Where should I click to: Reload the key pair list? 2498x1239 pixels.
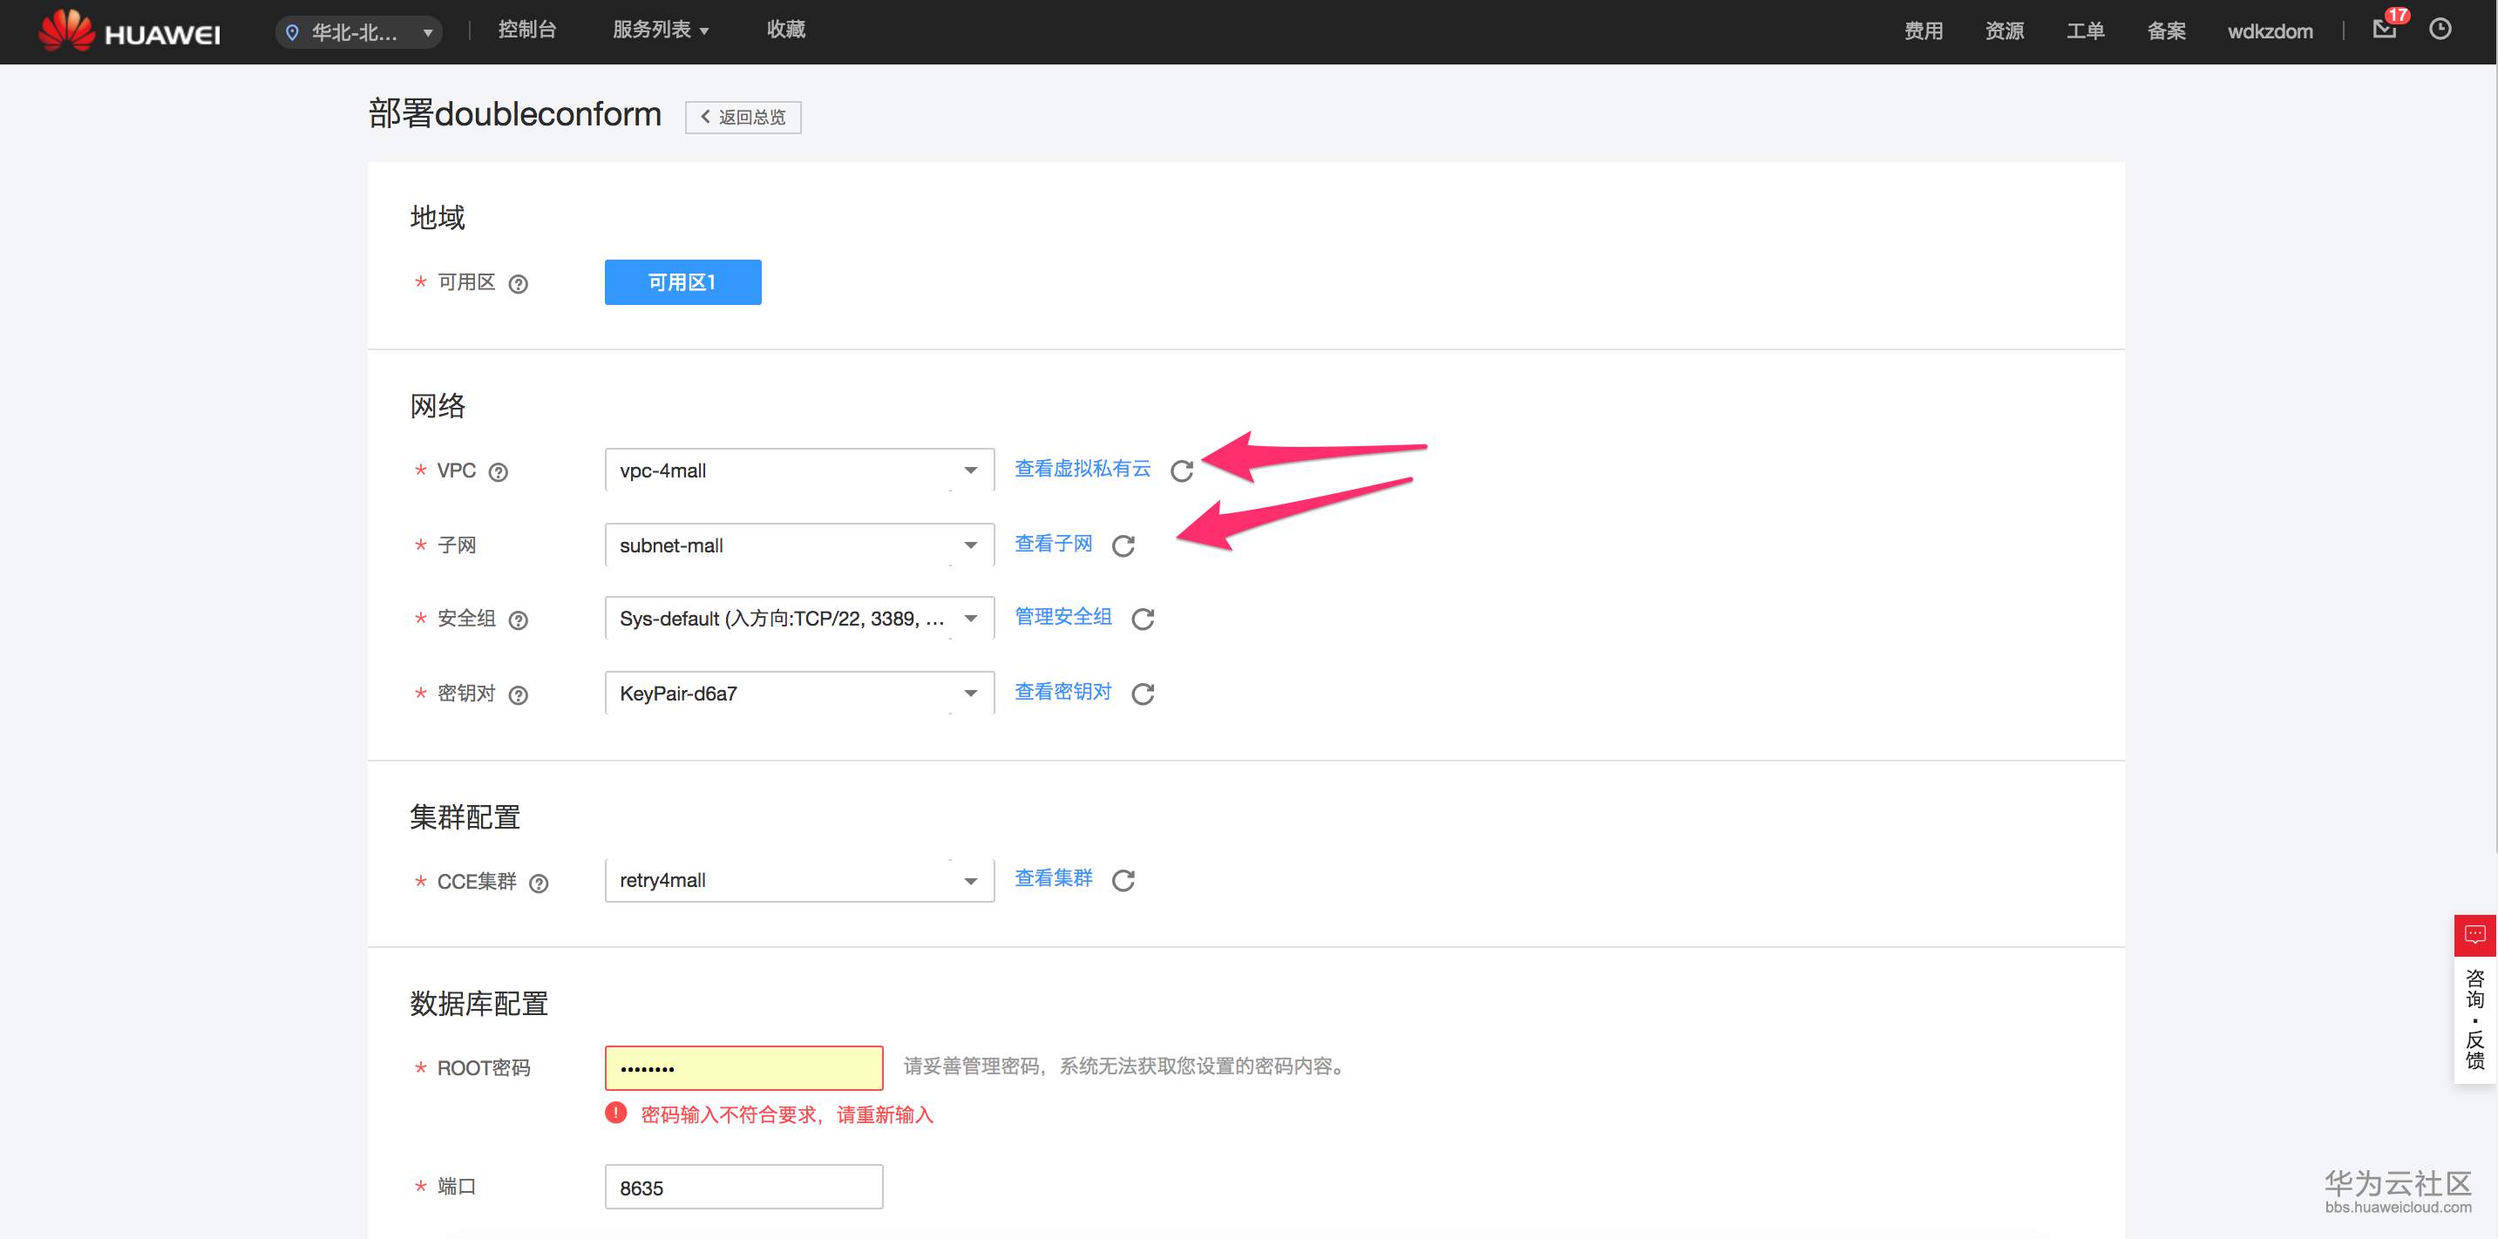pos(1143,694)
